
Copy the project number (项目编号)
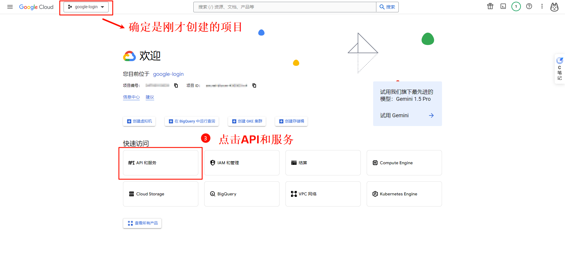176,85
